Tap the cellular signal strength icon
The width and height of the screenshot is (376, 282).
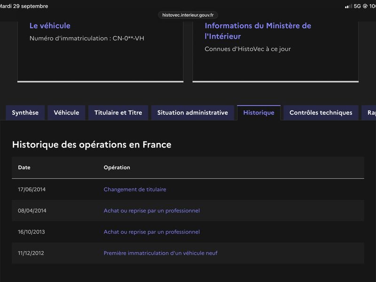point(348,6)
